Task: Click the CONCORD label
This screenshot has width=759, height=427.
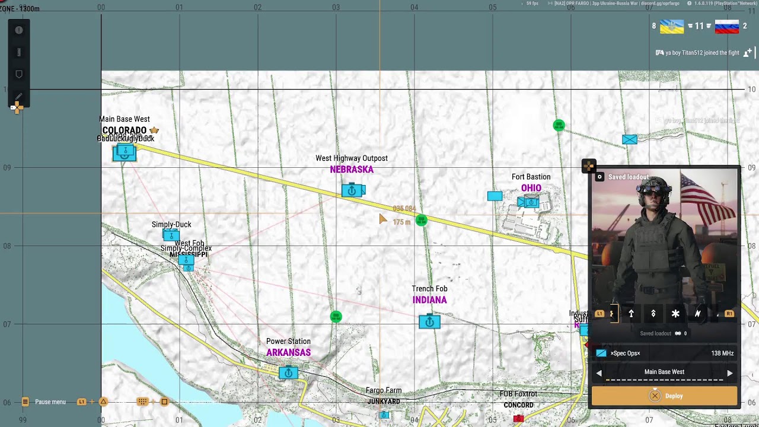Action: pos(519,405)
